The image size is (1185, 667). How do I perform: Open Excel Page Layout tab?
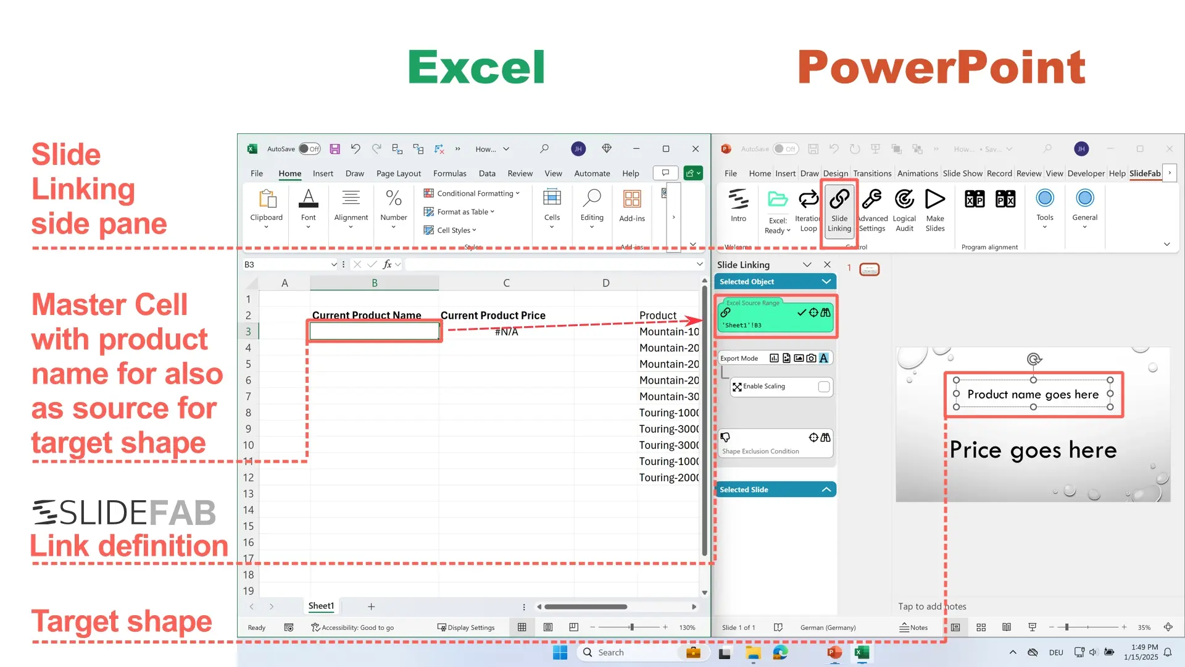[x=399, y=174]
